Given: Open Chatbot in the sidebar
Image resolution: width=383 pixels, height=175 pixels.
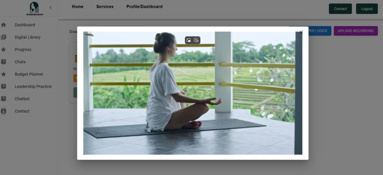Looking at the screenshot, I should click(22, 99).
